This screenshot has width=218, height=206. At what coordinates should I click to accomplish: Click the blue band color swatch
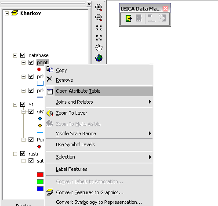(x=40, y=188)
